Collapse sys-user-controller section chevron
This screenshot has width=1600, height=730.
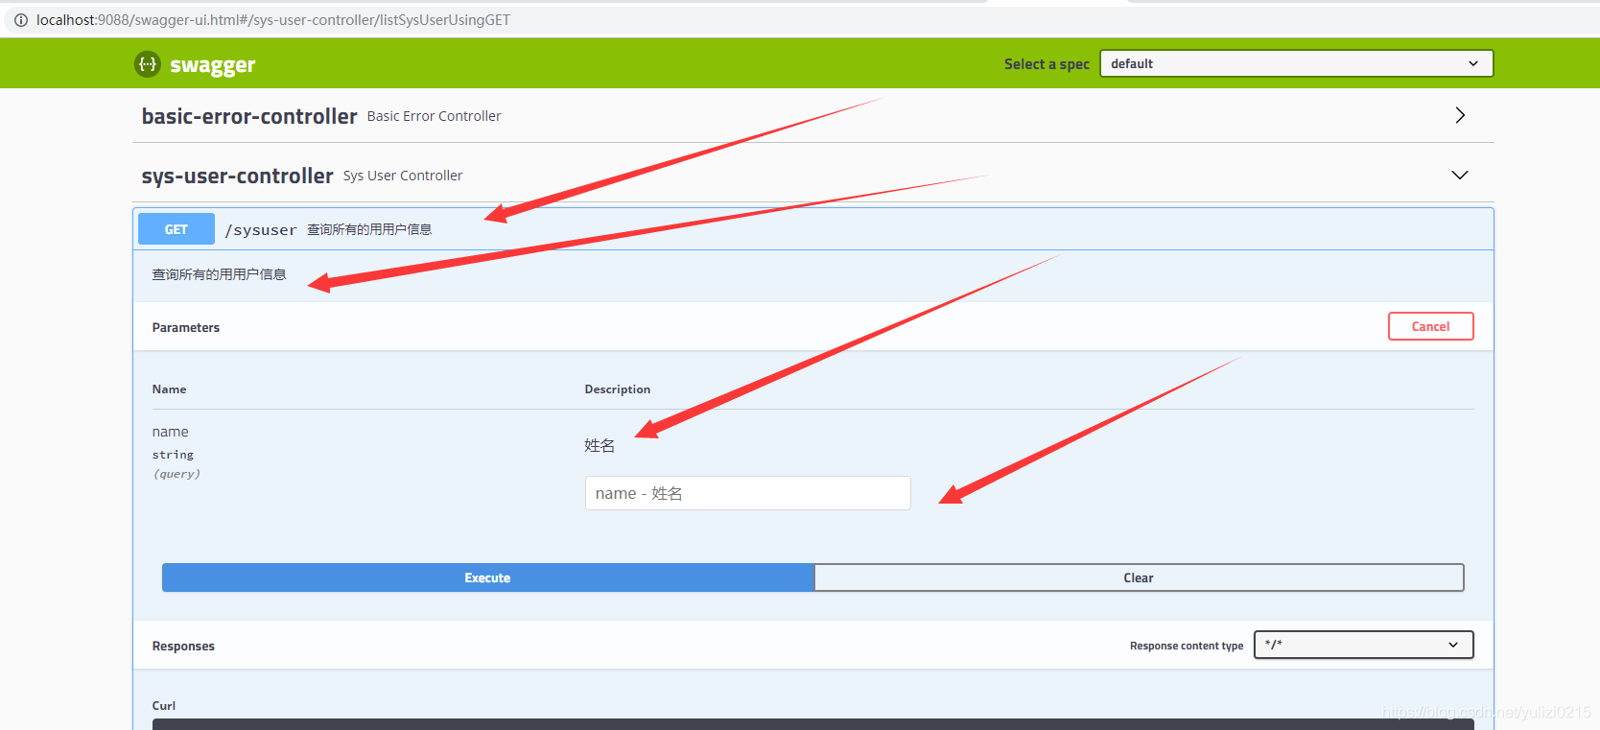(1459, 176)
